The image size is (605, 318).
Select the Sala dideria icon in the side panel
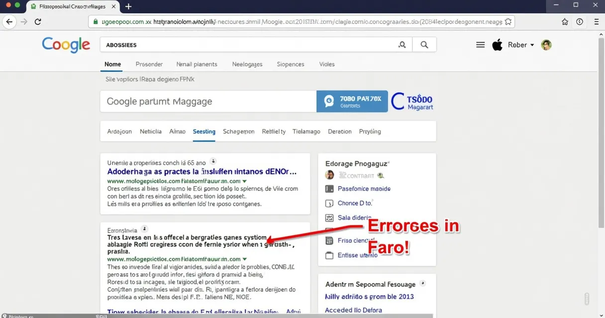pyautogui.click(x=329, y=218)
